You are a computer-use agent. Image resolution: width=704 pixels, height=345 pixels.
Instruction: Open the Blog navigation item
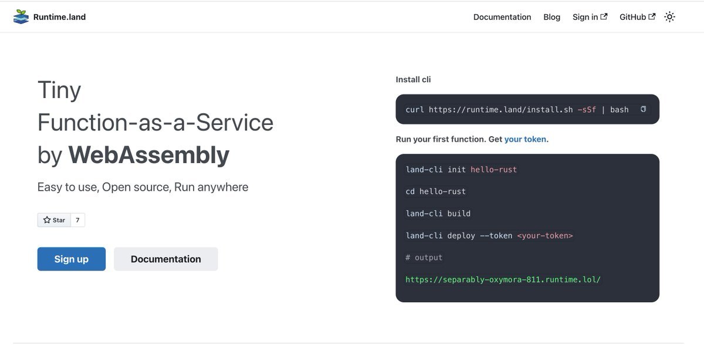[551, 17]
